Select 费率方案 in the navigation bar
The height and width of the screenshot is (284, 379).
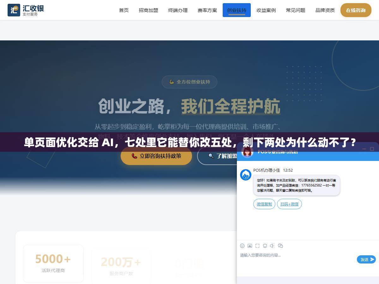click(207, 10)
